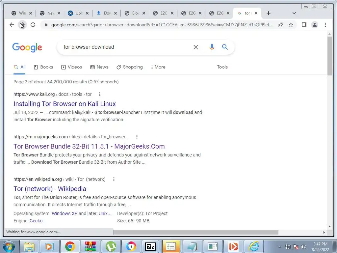The height and width of the screenshot is (253, 337).
Task: Click the scroll down arrow
Action: pyautogui.click(x=329, y=226)
